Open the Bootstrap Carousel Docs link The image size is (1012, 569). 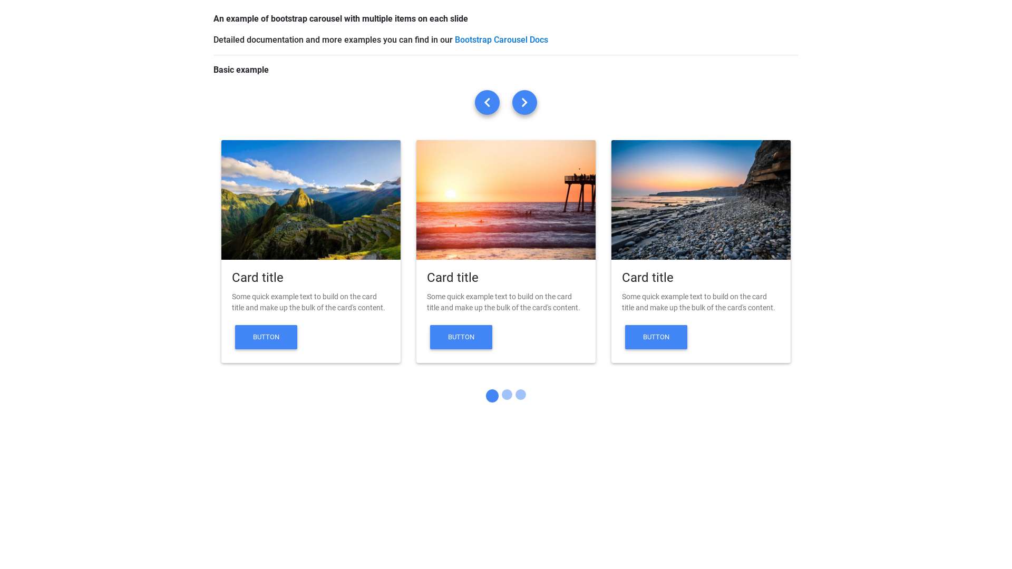(x=501, y=40)
